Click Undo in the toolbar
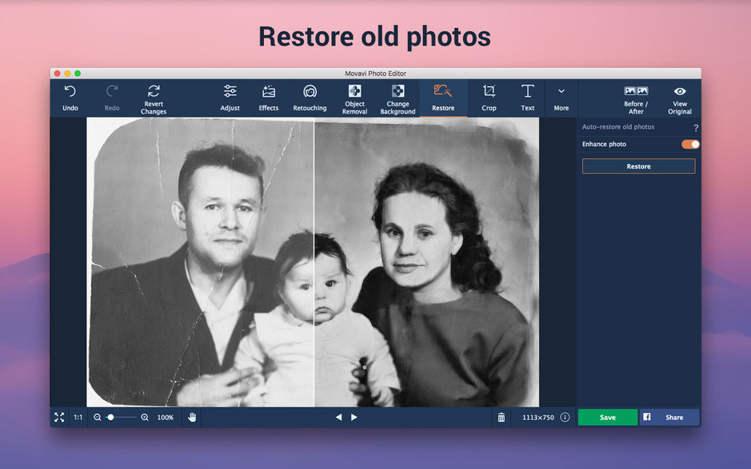 coord(70,97)
